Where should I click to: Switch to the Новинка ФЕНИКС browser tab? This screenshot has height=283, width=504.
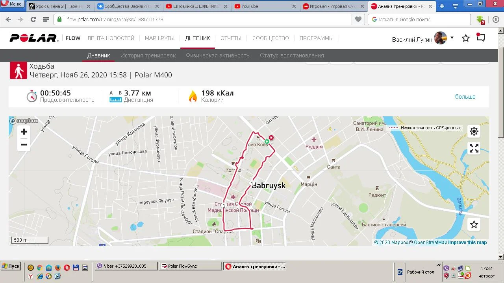coord(196,6)
